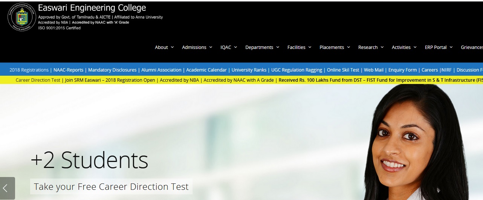Open the IQAC menu item
This screenshot has height=200, width=483.
[x=226, y=47]
